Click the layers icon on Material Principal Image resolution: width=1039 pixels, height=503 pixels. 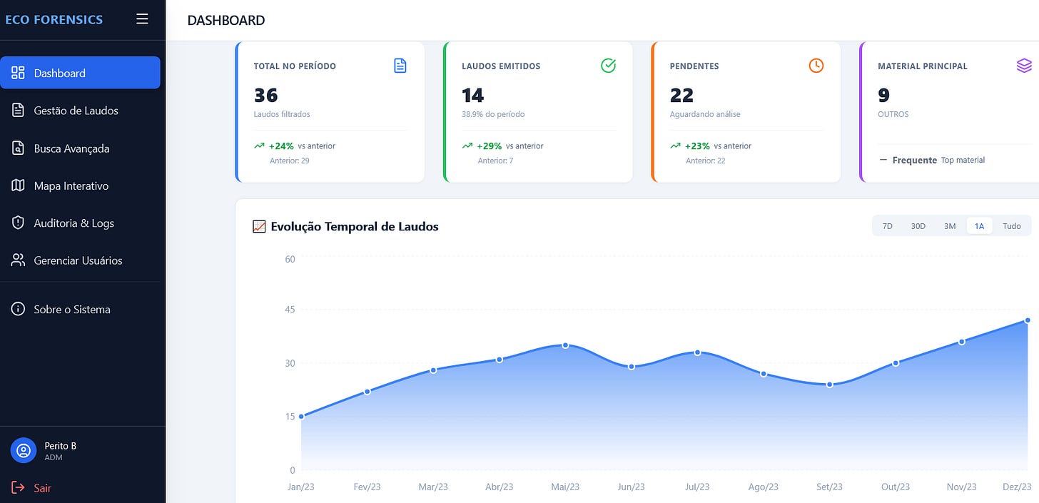1024,66
